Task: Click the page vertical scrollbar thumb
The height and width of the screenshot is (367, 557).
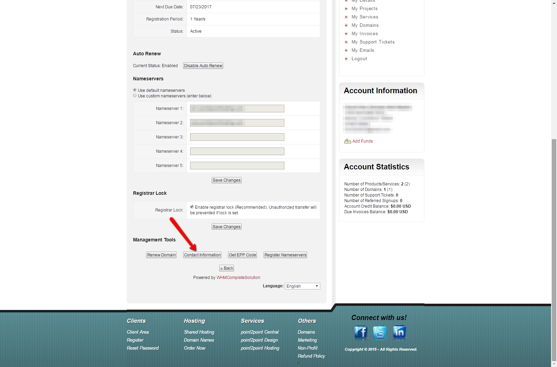Action: (554, 250)
